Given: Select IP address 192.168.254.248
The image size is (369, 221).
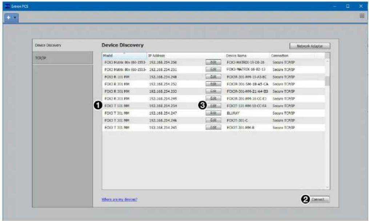Looking at the screenshot, I should [x=163, y=77].
